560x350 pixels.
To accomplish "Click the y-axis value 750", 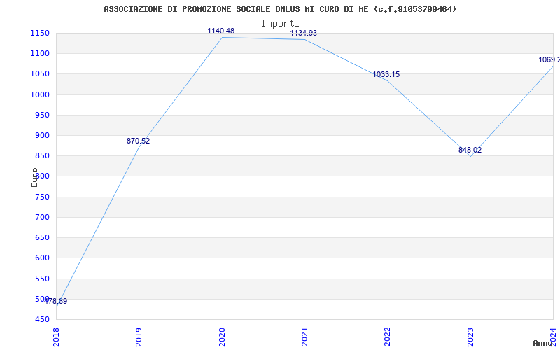I will 43,197.
